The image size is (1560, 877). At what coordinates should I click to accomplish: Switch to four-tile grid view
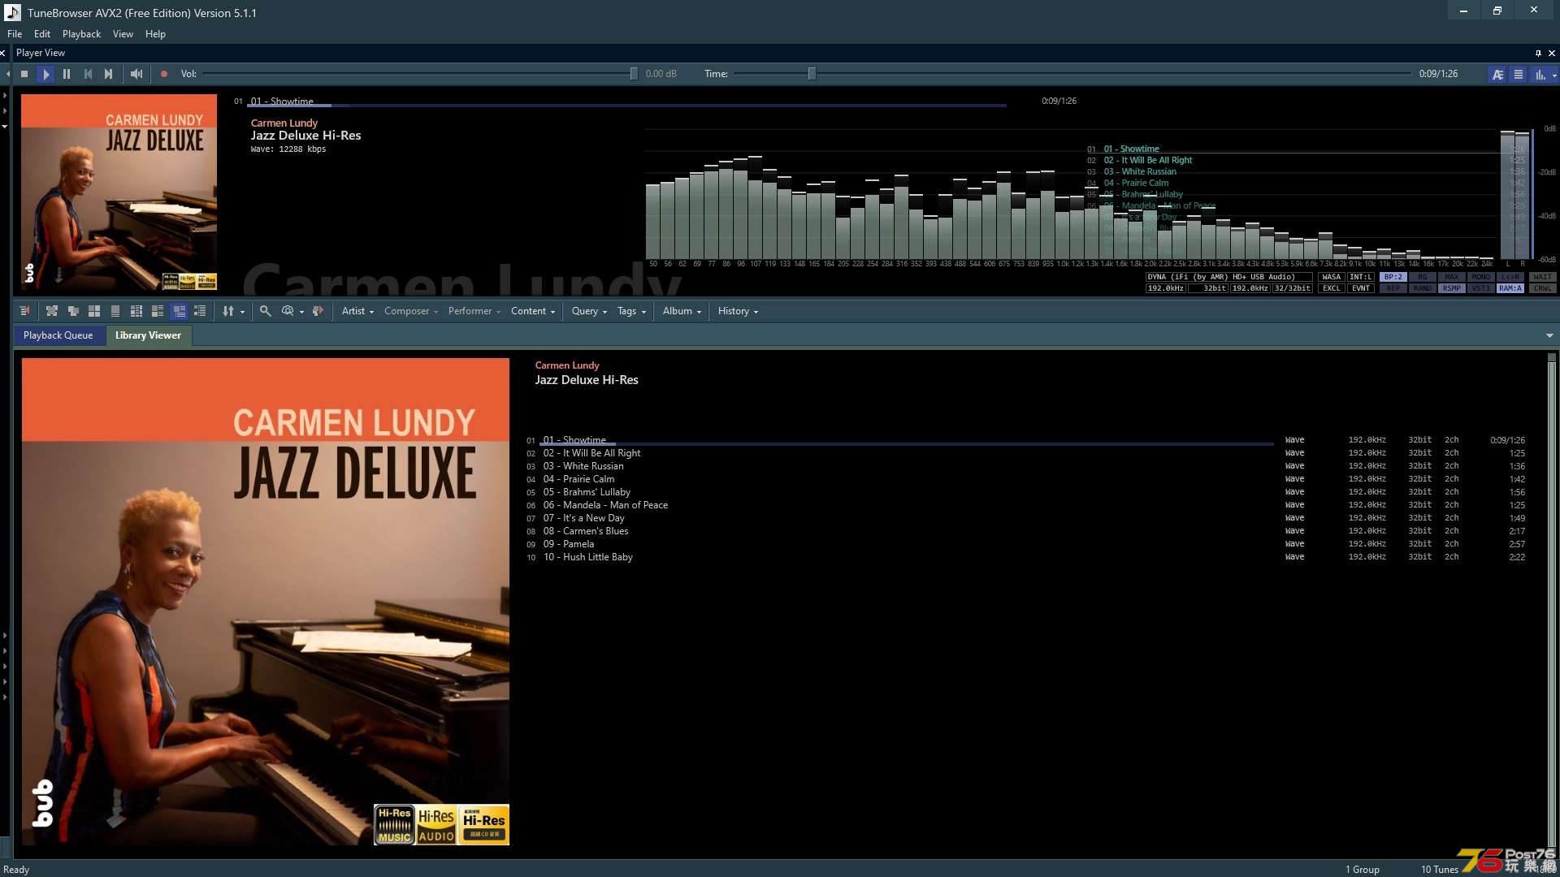point(94,311)
